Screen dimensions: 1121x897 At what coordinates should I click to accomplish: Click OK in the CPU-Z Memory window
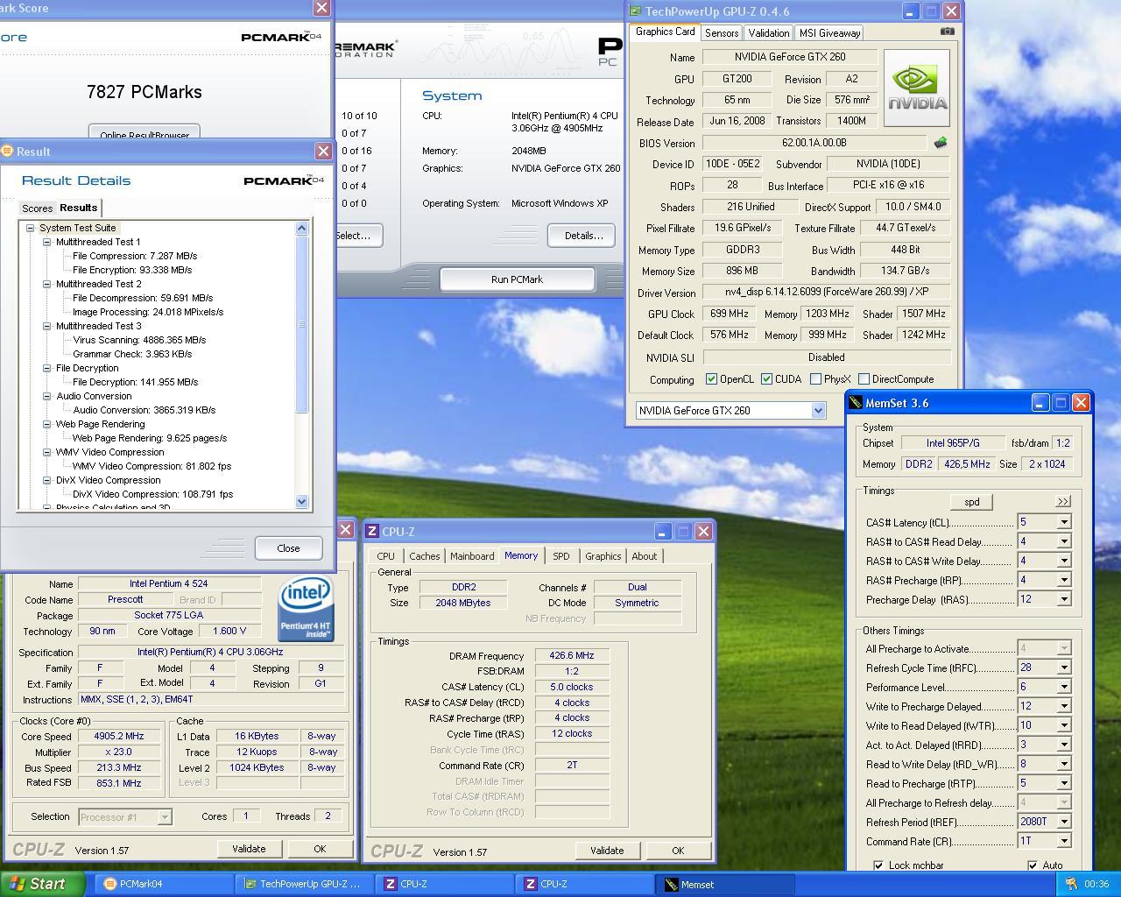pyautogui.click(x=678, y=851)
